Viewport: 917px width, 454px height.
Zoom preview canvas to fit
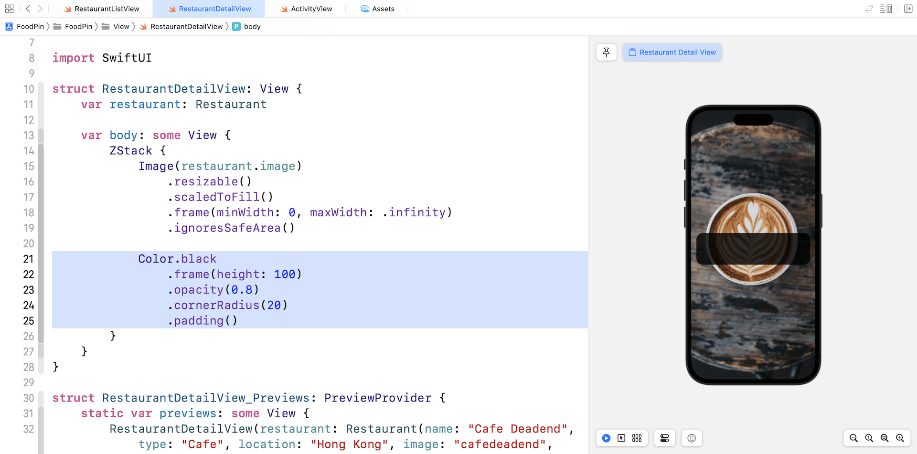[885, 438]
